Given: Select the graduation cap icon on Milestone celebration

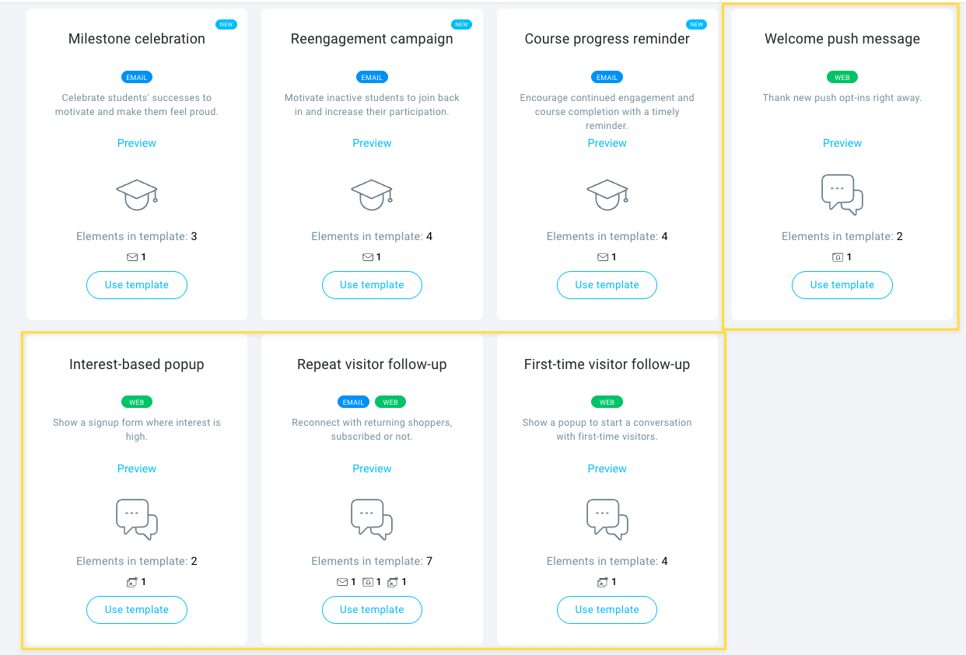Looking at the screenshot, I should coord(137,194).
